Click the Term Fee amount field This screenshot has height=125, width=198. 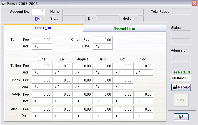42,40
